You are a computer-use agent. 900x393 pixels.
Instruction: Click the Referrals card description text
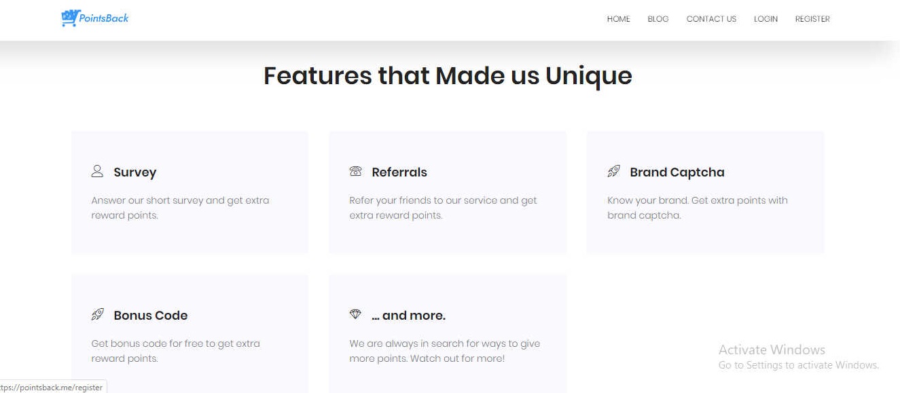pos(444,208)
